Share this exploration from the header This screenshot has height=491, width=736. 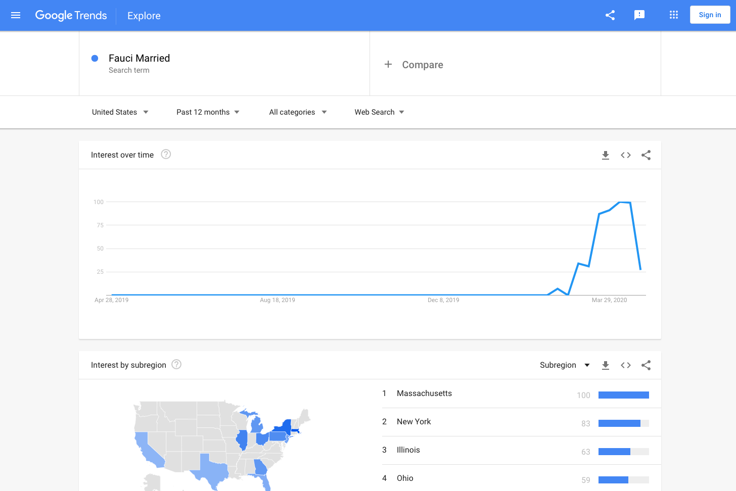click(x=610, y=15)
